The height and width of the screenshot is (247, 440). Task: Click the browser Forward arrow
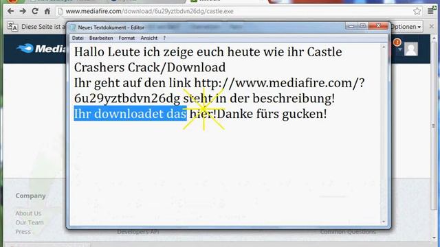(x=23, y=11)
